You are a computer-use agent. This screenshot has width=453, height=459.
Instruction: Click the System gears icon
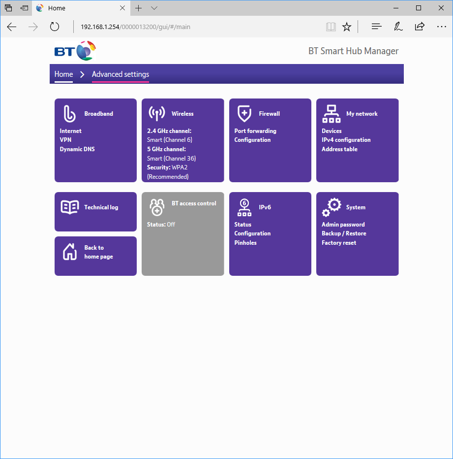[332, 207]
